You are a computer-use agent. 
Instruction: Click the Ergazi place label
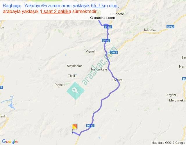coord(171,95)
